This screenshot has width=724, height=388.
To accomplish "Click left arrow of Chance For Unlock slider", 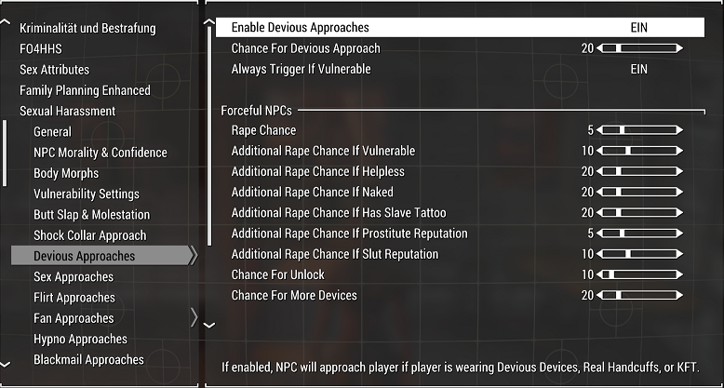I will pos(599,274).
